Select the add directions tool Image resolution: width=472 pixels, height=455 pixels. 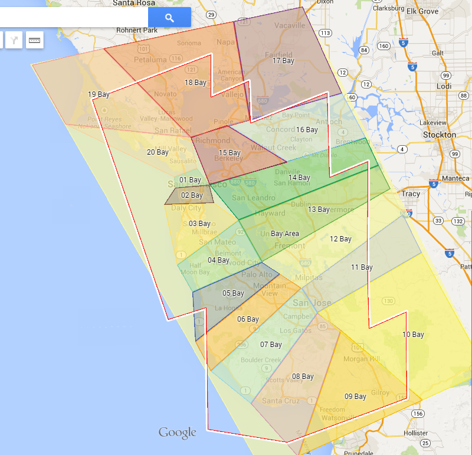pos(14,40)
